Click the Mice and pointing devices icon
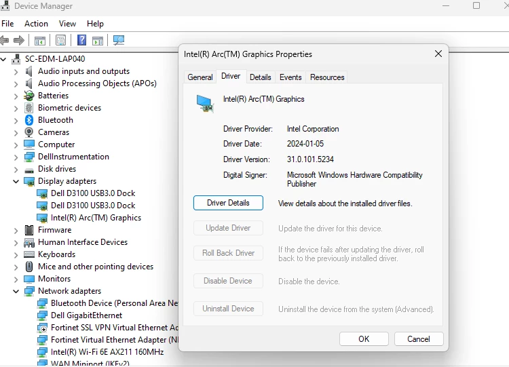This screenshot has width=509, height=367. [x=29, y=267]
